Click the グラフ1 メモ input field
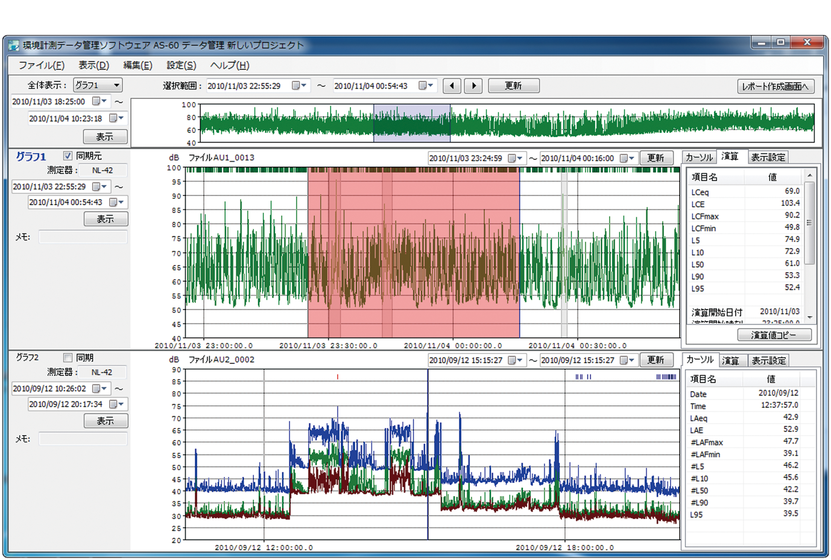 pyautogui.click(x=83, y=237)
